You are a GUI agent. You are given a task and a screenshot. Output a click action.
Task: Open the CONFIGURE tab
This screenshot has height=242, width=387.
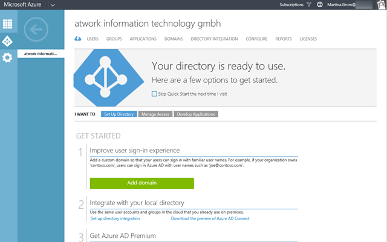[x=256, y=39]
